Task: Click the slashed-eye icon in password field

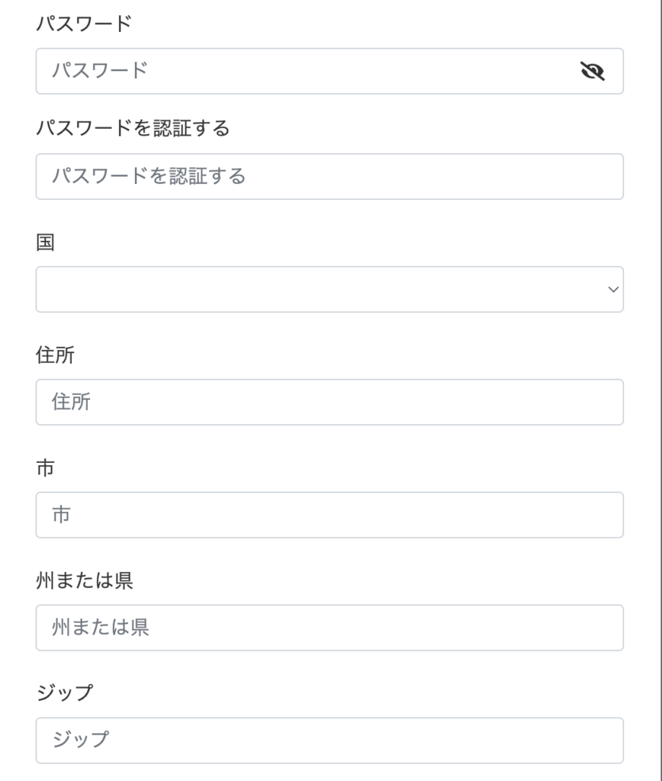Action: 593,71
